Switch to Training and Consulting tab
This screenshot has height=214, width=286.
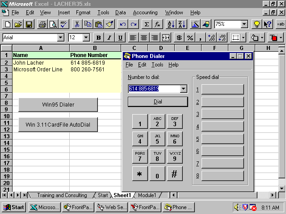pos(62,195)
